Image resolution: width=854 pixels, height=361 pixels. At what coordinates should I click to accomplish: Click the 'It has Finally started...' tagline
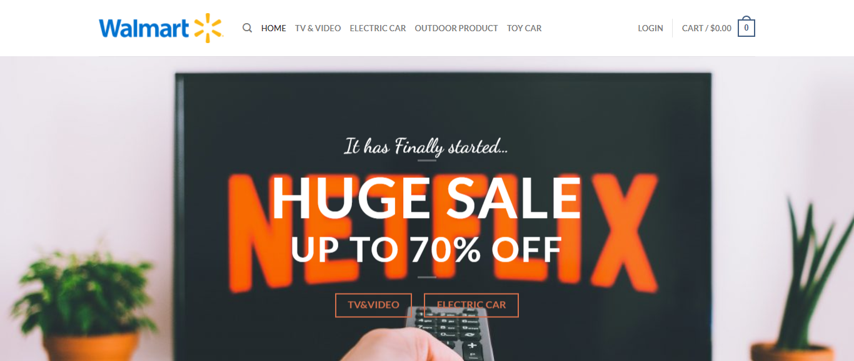426,147
